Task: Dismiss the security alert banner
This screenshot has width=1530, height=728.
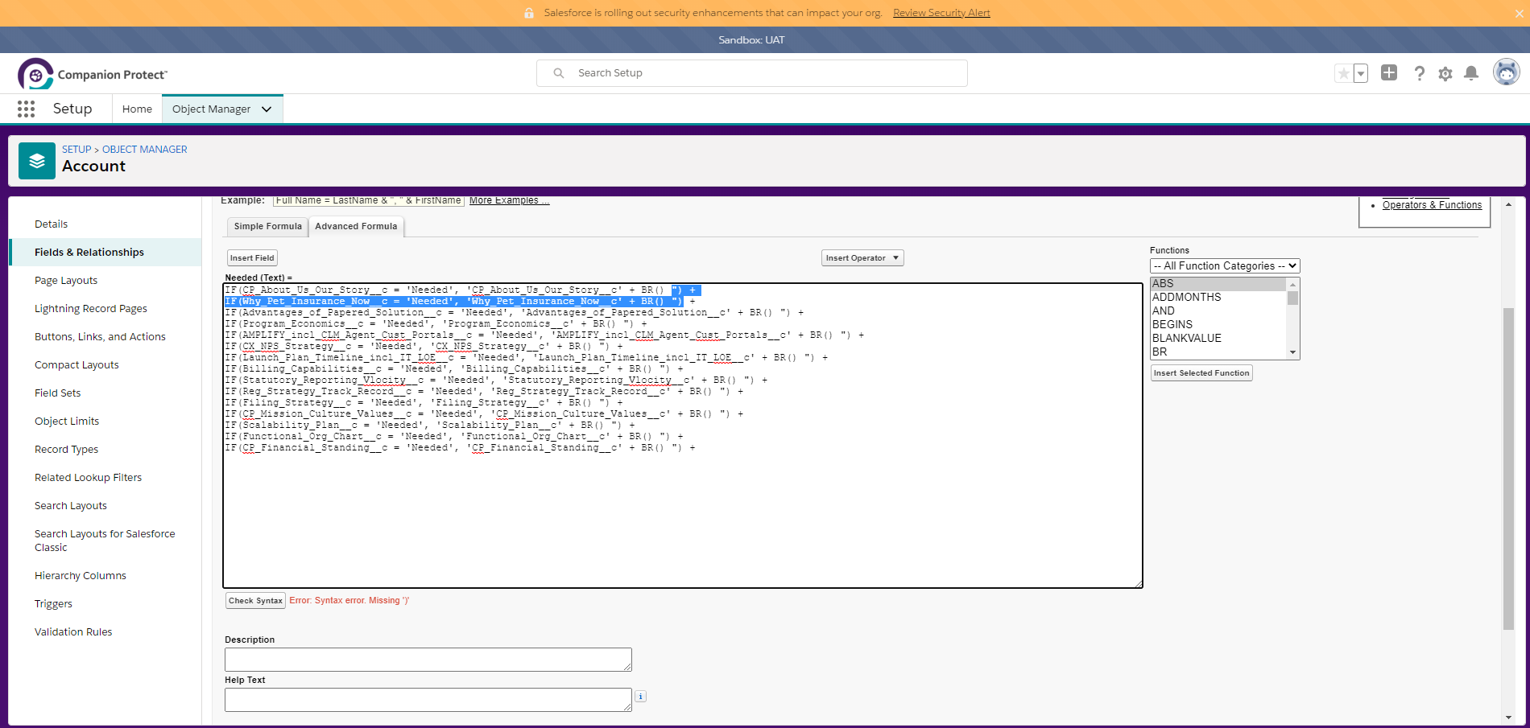Action: [x=1519, y=13]
